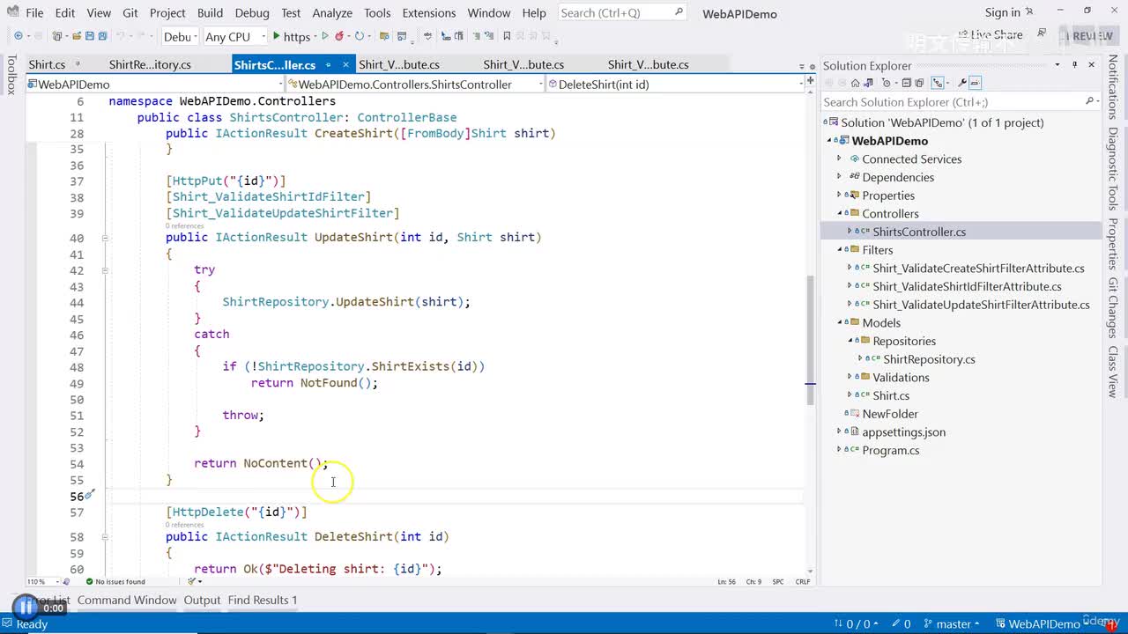
Task: Collapse the Models folder
Action: [839, 323]
